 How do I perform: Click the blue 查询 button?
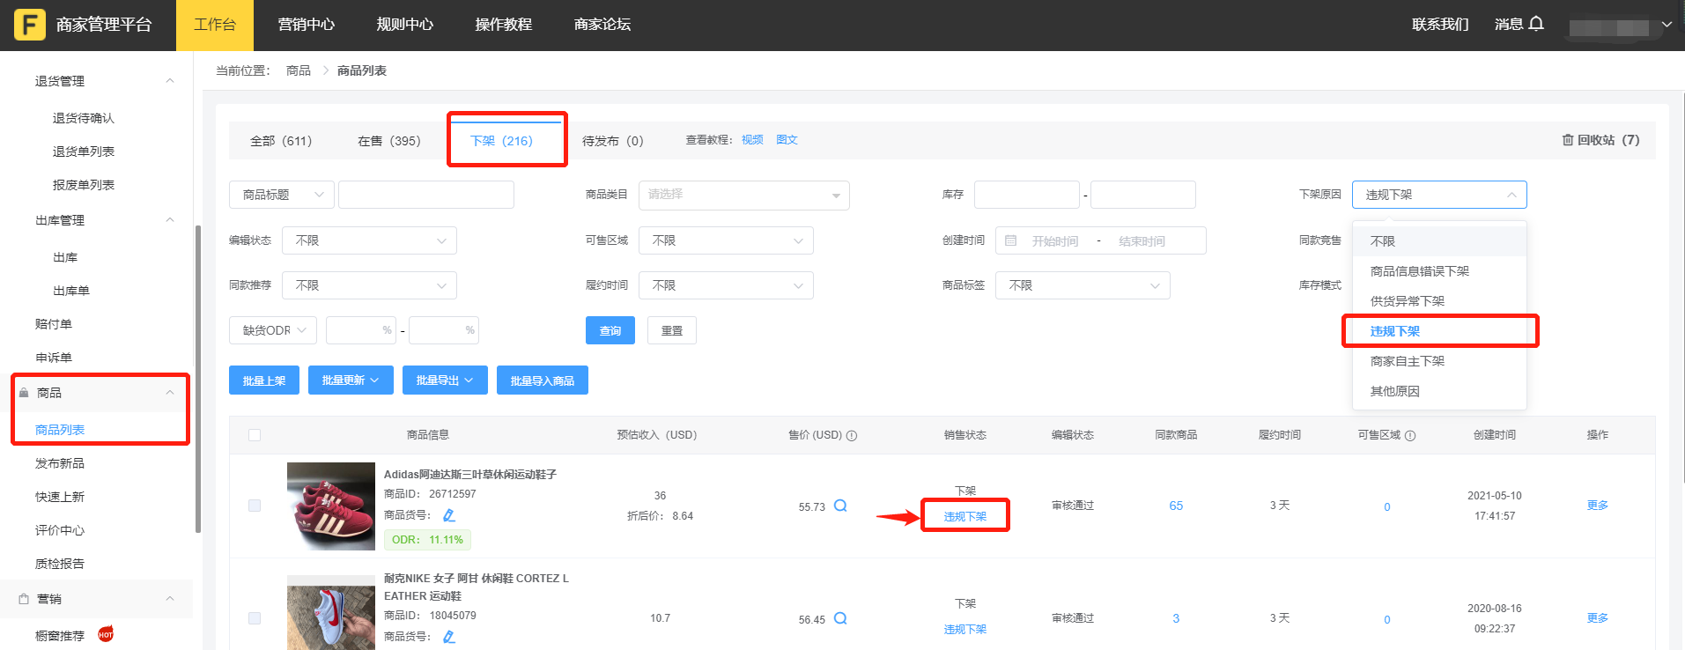point(610,330)
